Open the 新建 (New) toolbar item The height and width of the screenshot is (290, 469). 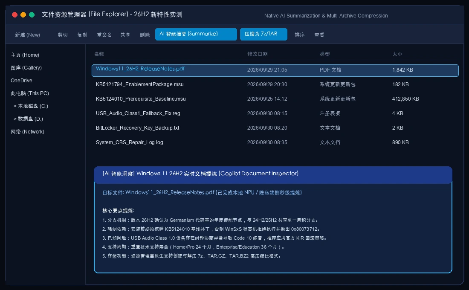(28, 35)
